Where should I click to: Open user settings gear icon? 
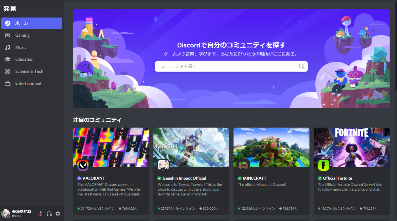coord(58,214)
